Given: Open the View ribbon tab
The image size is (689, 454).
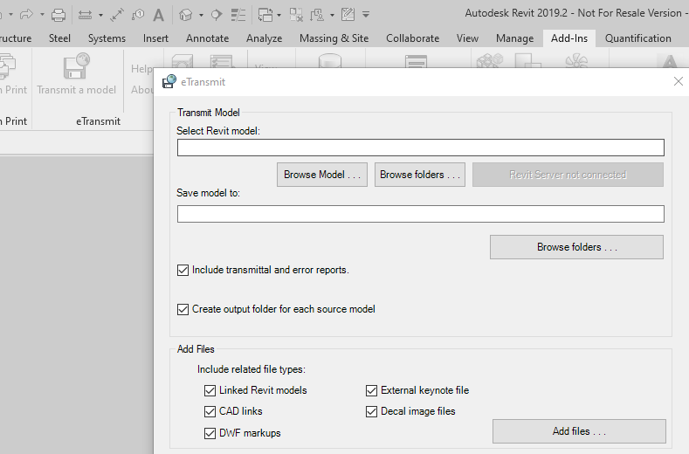Looking at the screenshot, I should 467,38.
